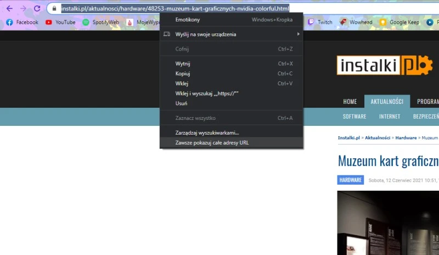Open the Facebook bookmark icon

point(9,22)
